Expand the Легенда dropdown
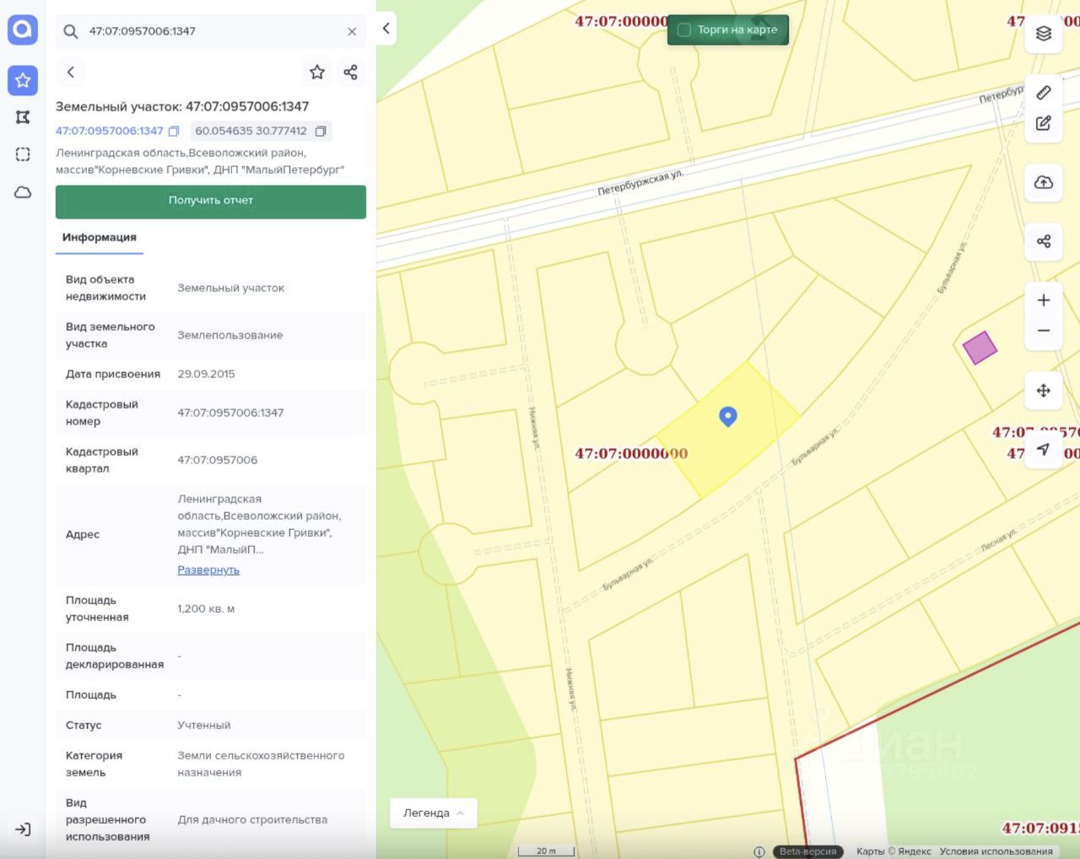This screenshot has height=859, width=1080. (434, 813)
